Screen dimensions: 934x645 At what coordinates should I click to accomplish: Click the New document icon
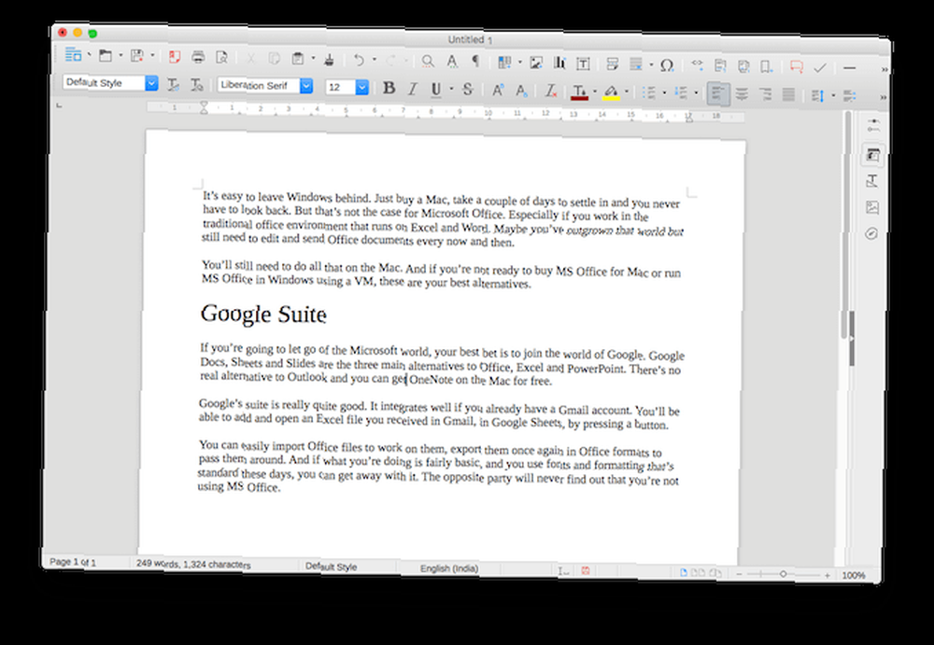point(73,55)
